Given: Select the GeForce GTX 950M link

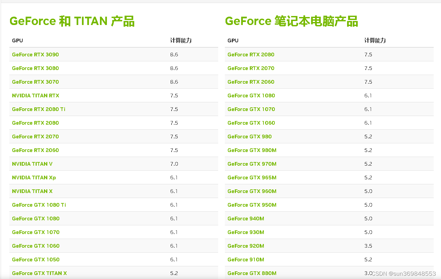Looking at the screenshot, I should click(252, 205).
